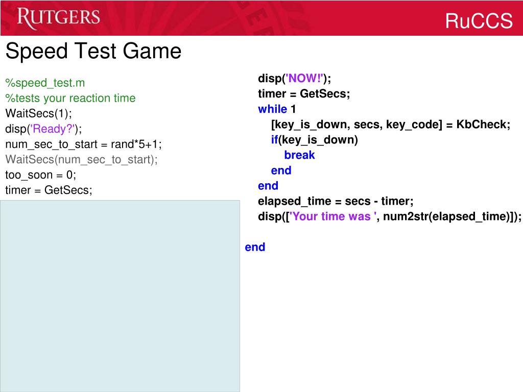
Task: Click the bold 'timer = GetSecs;' line
Action: (x=304, y=94)
